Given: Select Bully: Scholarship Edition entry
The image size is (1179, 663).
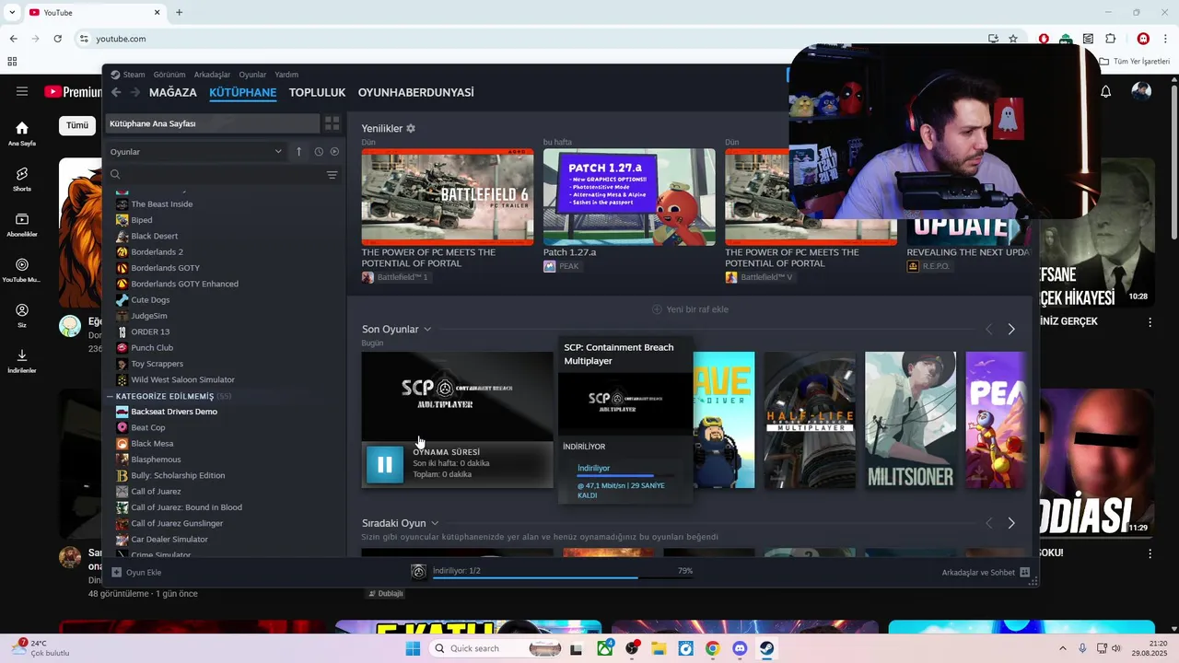Looking at the screenshot, I should [178, 475].
